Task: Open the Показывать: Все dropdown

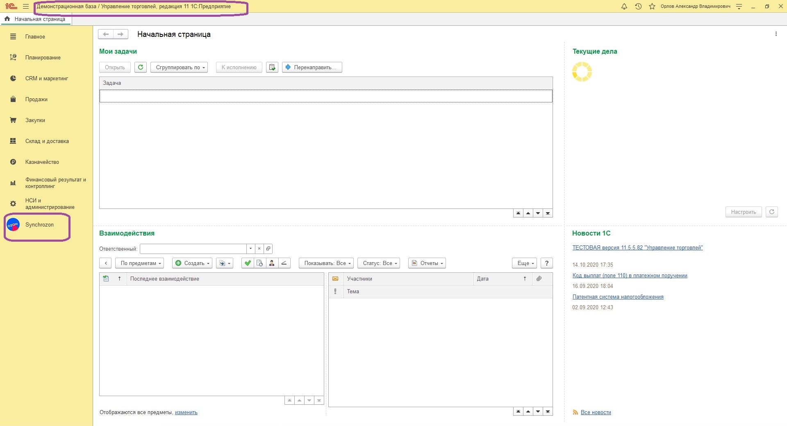Action: [327, 263]
